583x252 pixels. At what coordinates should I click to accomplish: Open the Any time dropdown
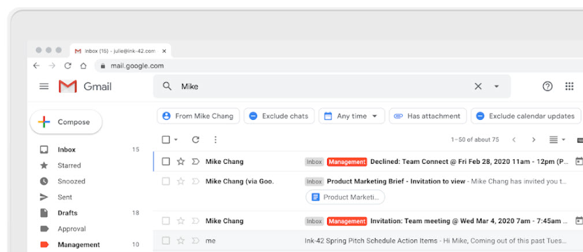click(x=351, y=116)
